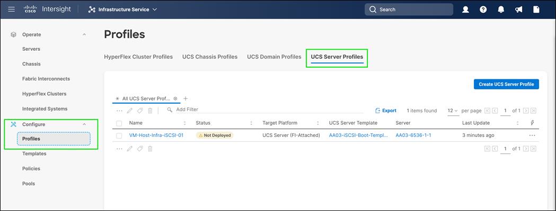Click the top toolbar edit pencil icon
The image size is (556, 211).
click(130, 111)
